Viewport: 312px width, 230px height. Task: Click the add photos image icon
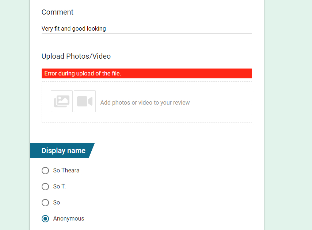pos(62,101)
